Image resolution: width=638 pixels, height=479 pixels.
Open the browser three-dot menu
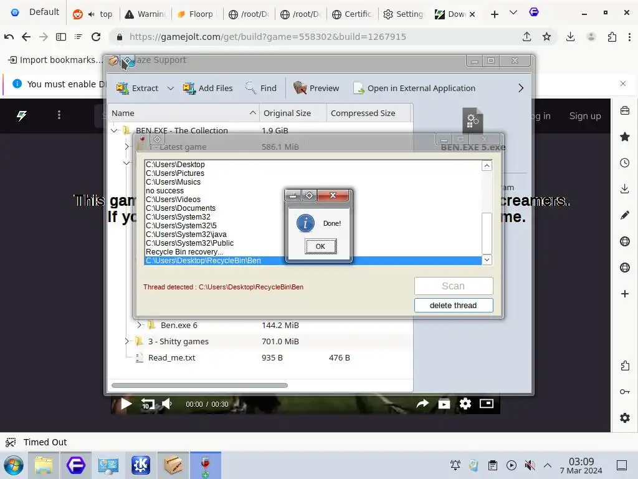(x=629, y=37)
